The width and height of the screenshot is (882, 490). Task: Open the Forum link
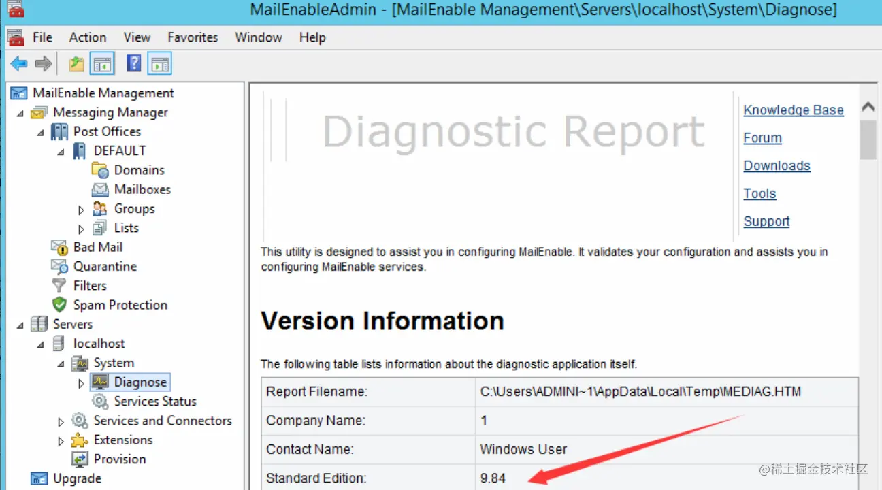click(x=762, y=138)
